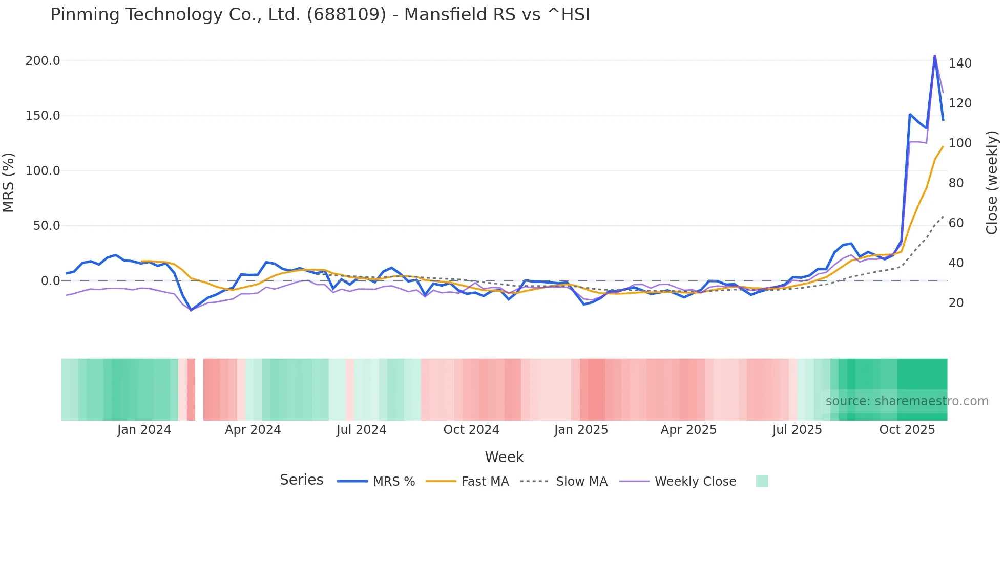This screenshot has width=1004, height=564.
Task: Click the Apr 2024 date label
Action: [x=253, y=430]
